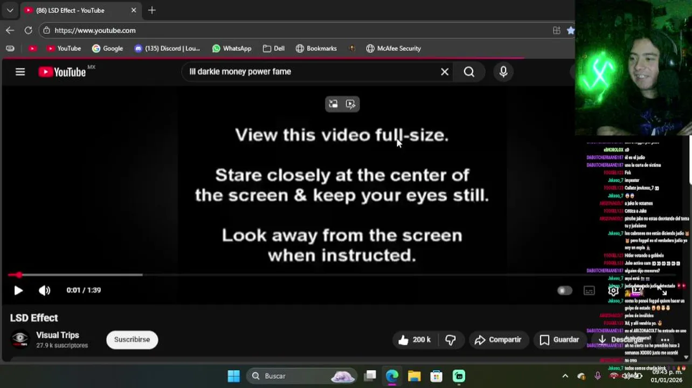The width and height of the screenshot is (692, 388).
Task: Open the YouTube hamburger guide menu
Action: (20, 72)
